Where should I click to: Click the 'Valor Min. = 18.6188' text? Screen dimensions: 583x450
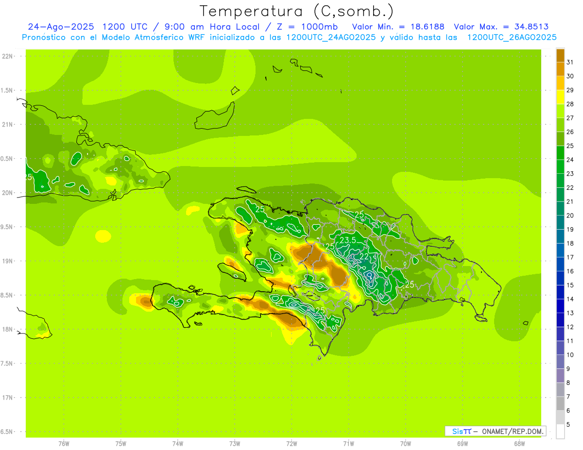398,27
